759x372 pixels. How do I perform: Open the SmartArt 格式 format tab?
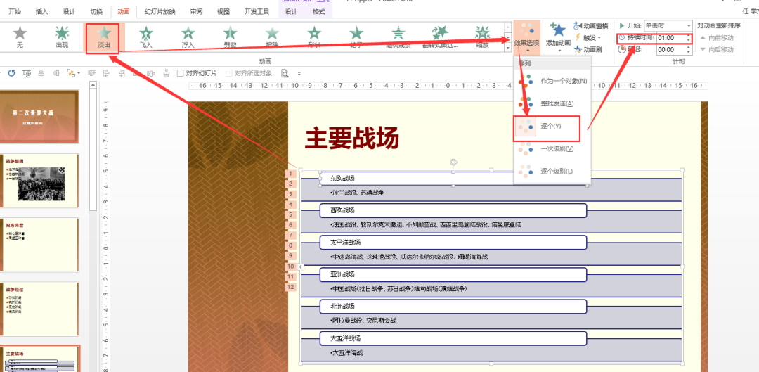coord(318,12)
